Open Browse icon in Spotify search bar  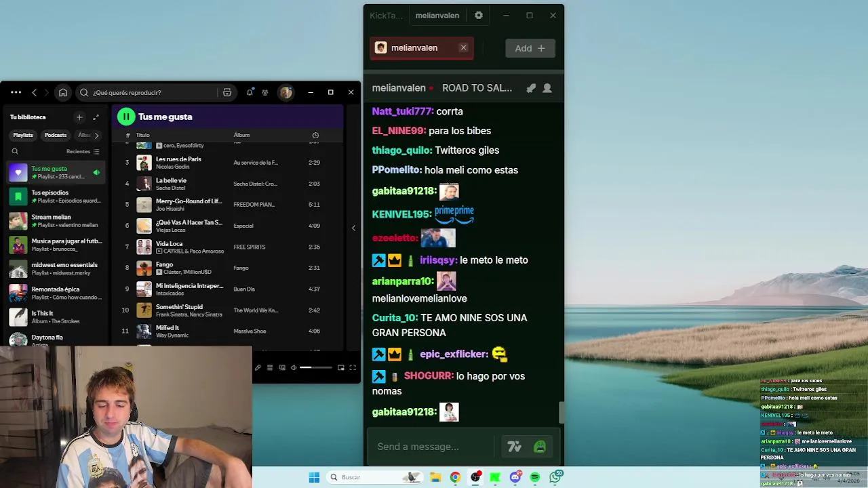[227, 92]
